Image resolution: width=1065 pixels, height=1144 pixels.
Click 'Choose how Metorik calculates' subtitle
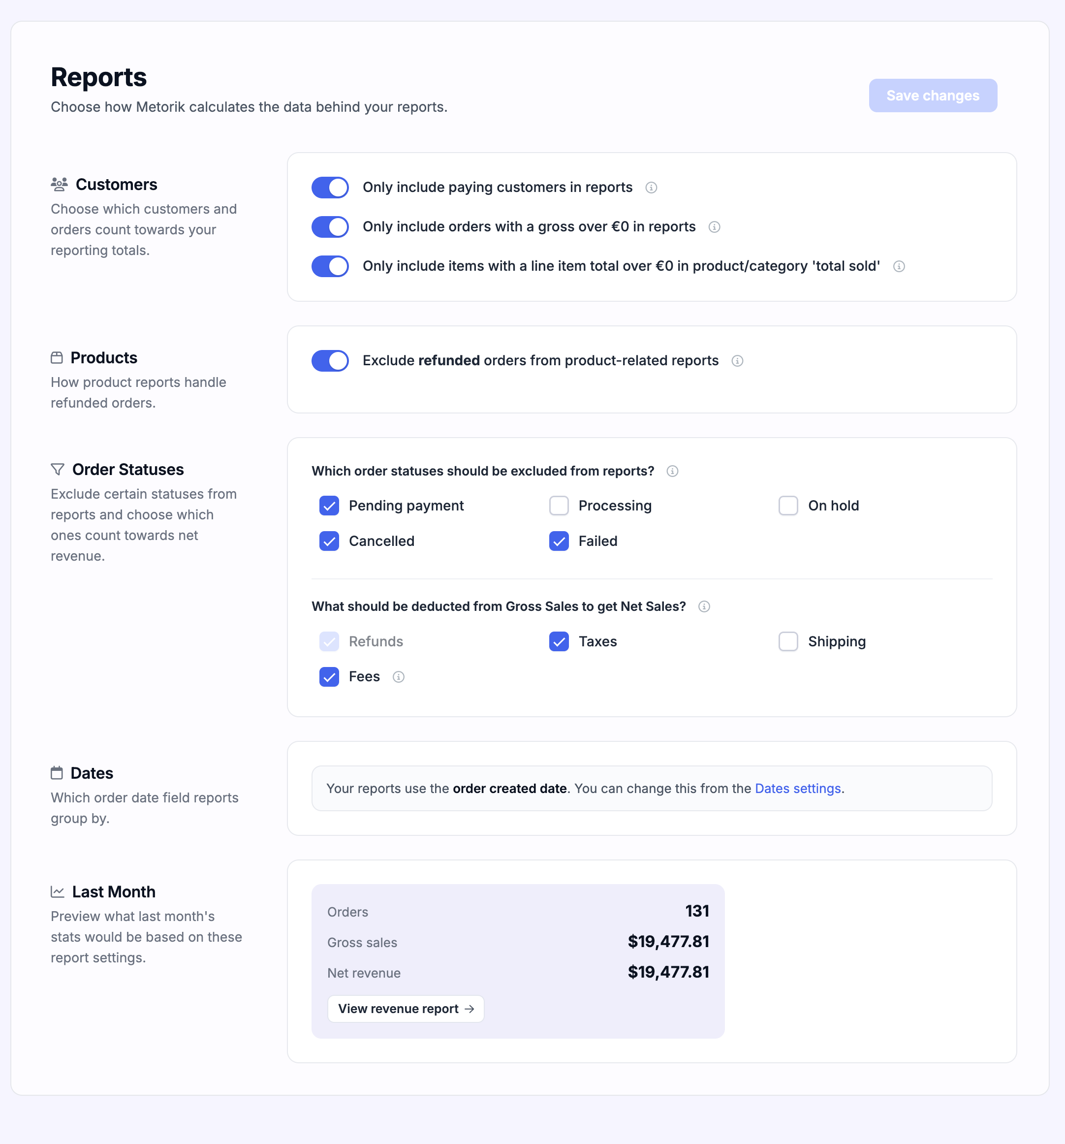(x=249, y=107)
